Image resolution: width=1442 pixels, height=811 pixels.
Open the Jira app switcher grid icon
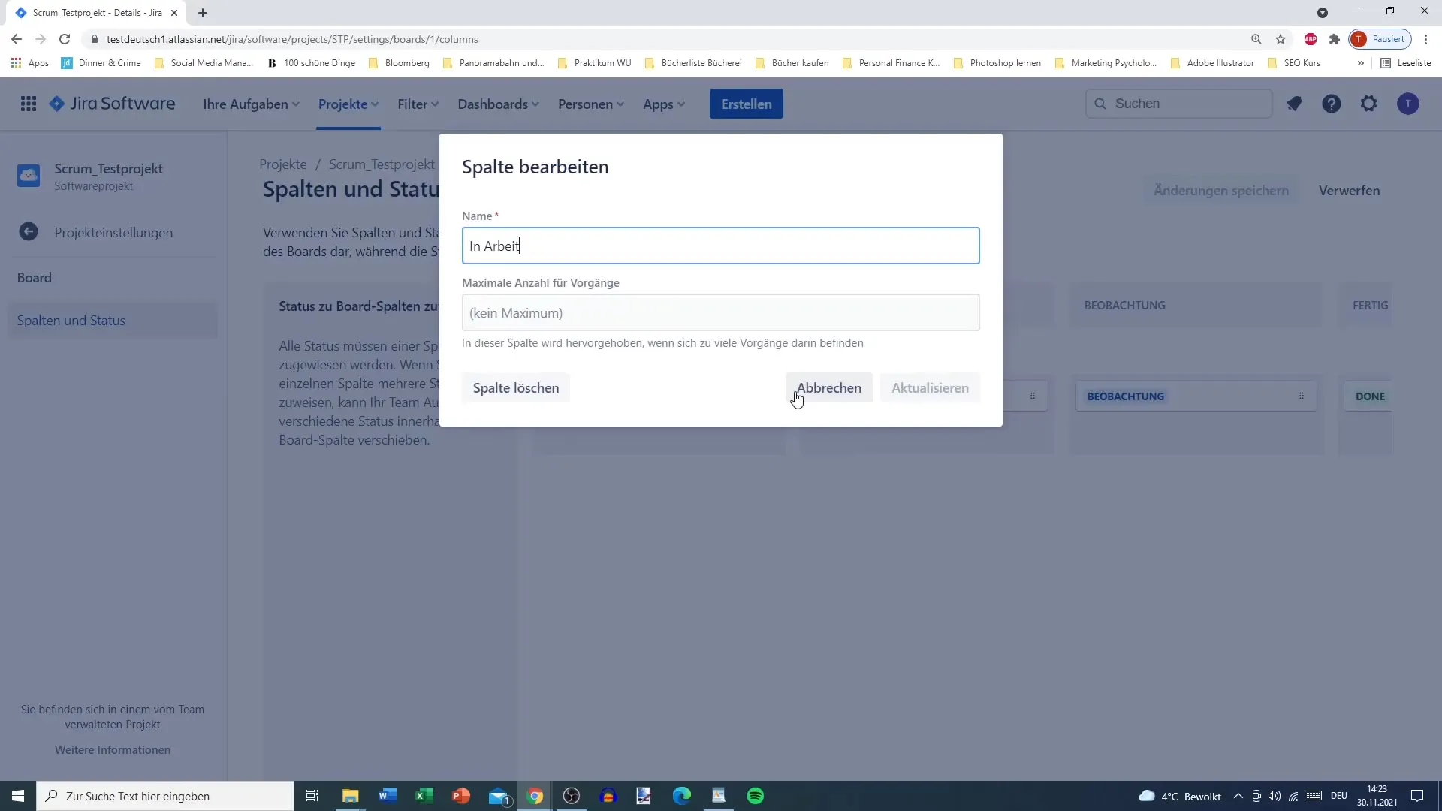pos(29,104)
